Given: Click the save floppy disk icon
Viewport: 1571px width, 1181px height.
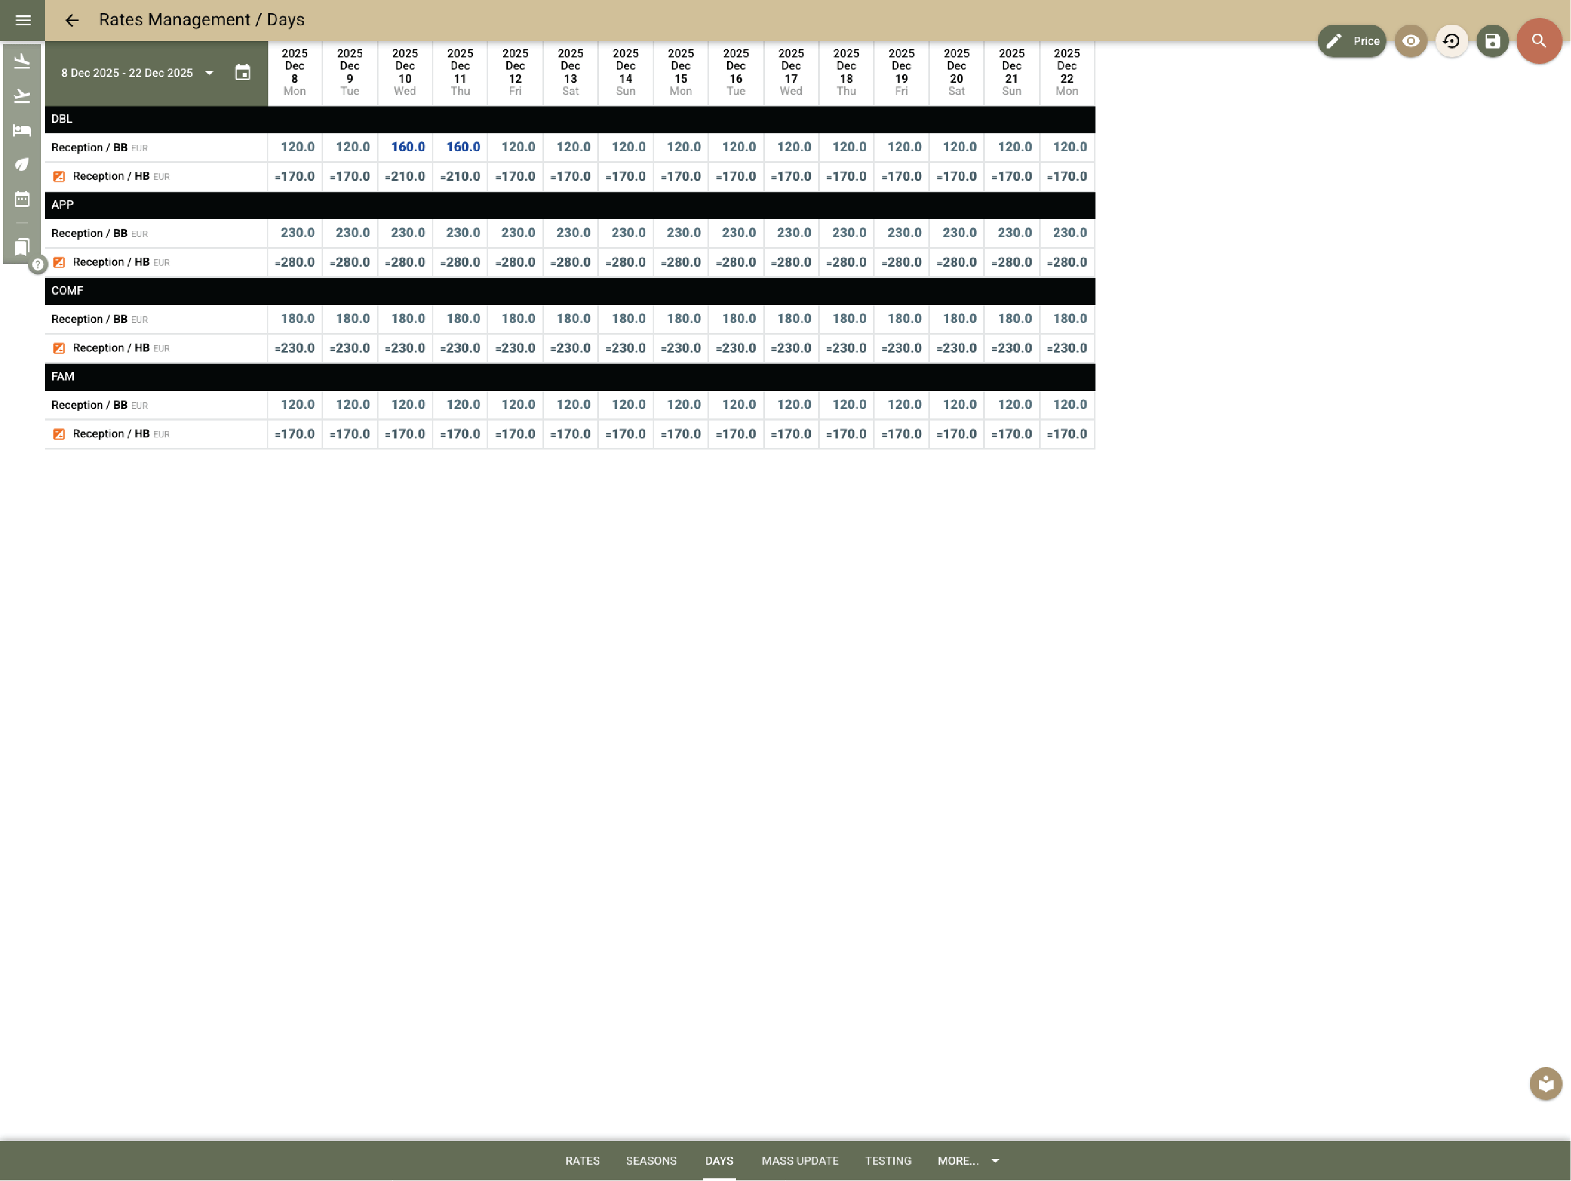Looking at the screenshot, I should [1492, 41].
